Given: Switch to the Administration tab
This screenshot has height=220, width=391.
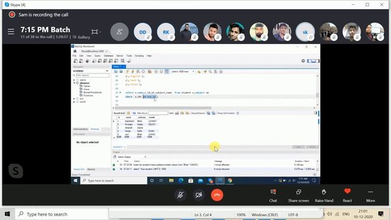Looking at the screenshot, I should click(x=80, y=129).
